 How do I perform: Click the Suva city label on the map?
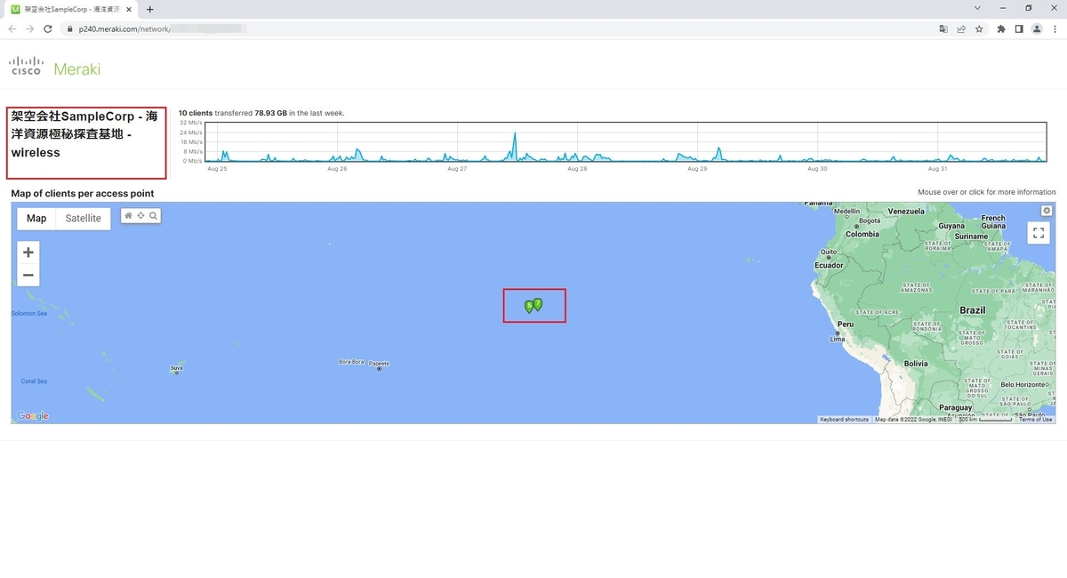coord(176,367)
